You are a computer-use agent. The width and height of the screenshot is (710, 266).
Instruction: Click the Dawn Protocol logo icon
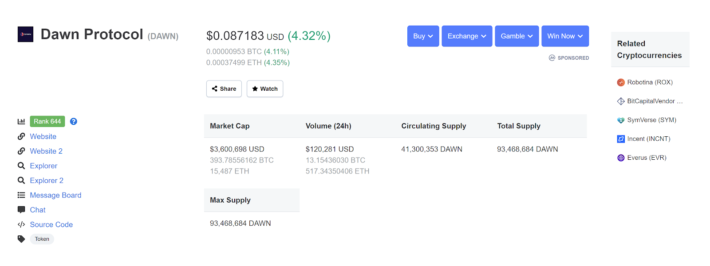pyautogui.click(x=25, y=34)
